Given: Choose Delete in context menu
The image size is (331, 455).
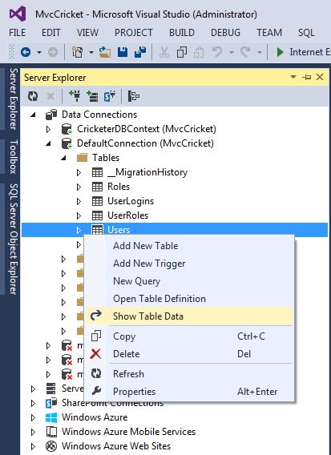Looking at the screenshot, I should 188,354.
